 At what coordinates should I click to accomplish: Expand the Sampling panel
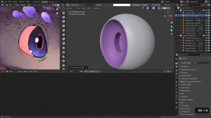point(184,67)
